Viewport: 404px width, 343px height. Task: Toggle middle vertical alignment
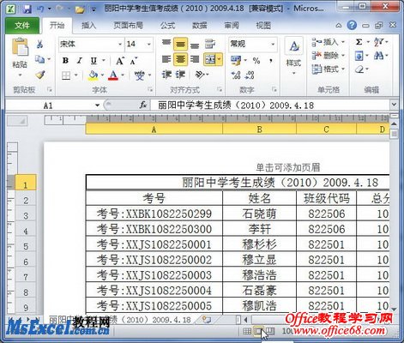click(x=180, y=45)
